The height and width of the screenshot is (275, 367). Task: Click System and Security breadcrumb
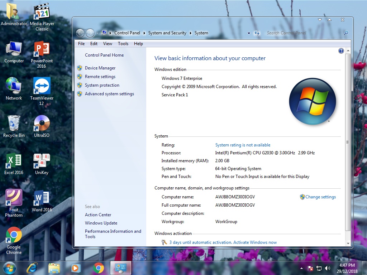pos(167,33)
